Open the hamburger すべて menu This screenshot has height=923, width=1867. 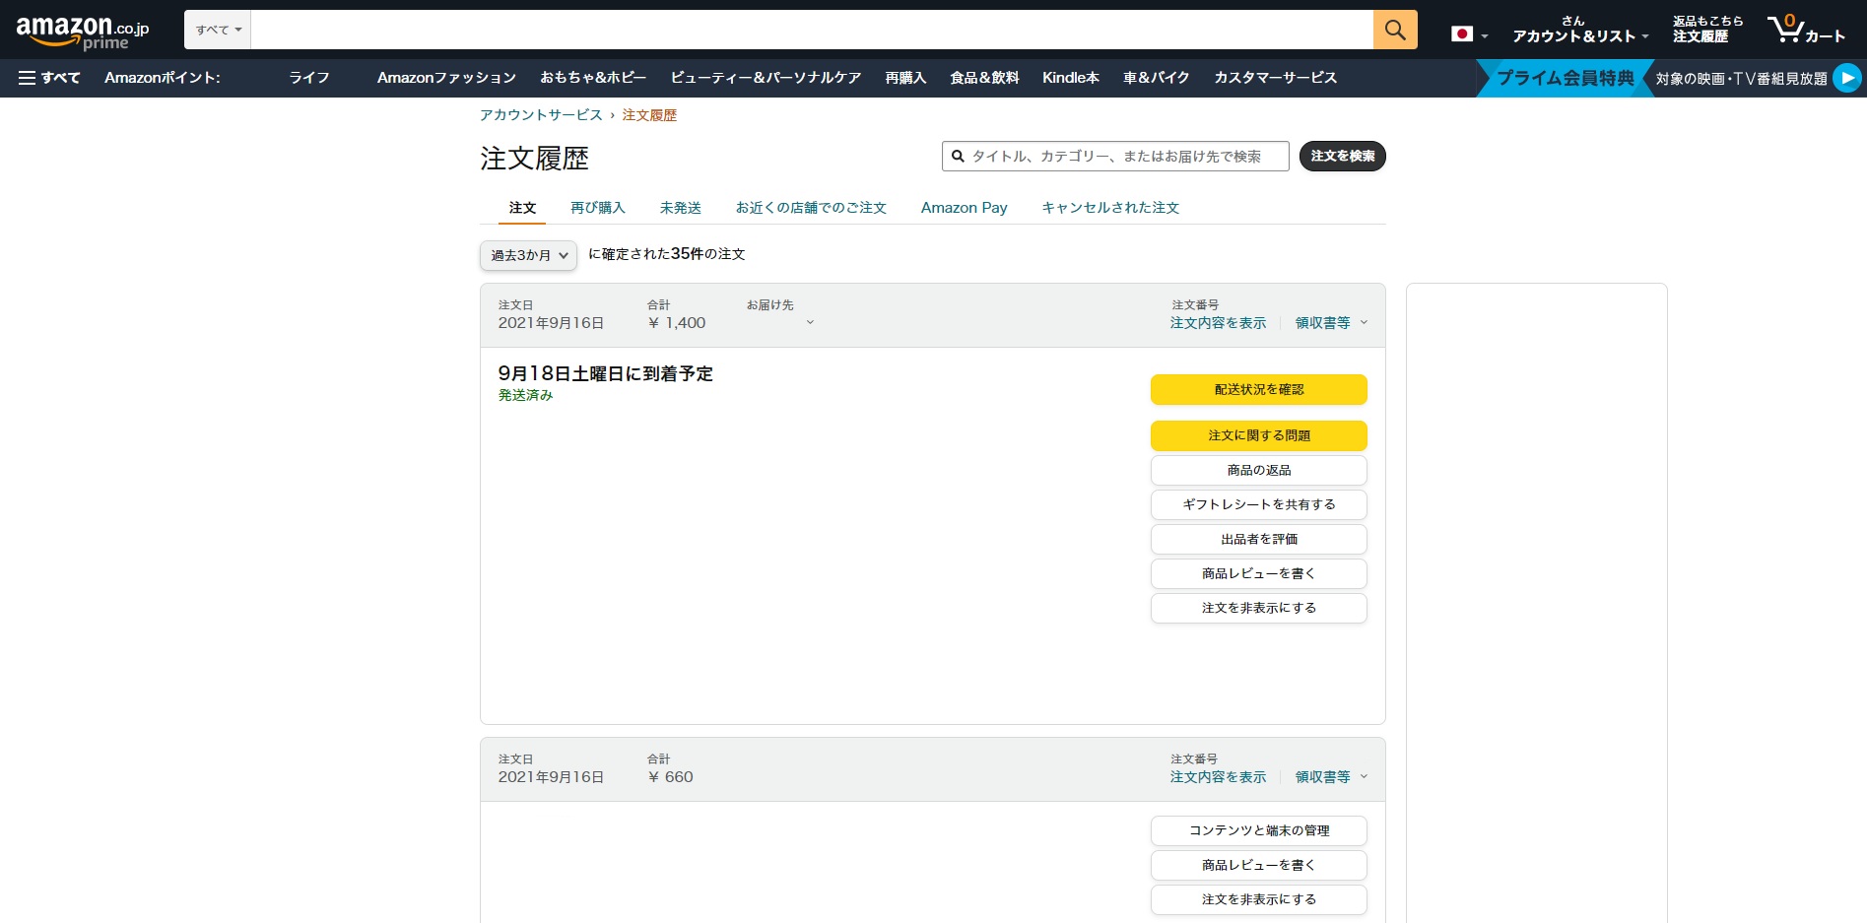[49, 78]
